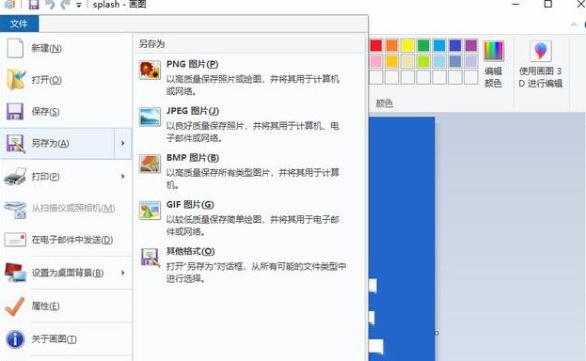The height and width of the screenshot is (361, 586).
Task: Click the 编辑颜色 (Edit colors) button
Action: pos(493,64)
